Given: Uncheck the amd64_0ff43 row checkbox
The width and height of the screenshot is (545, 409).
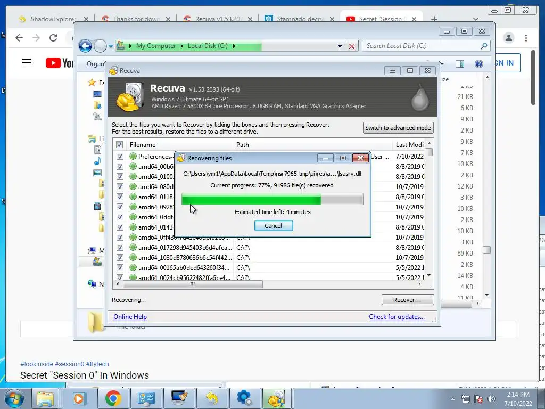Looking at the screenshot, I should point(120,237).
